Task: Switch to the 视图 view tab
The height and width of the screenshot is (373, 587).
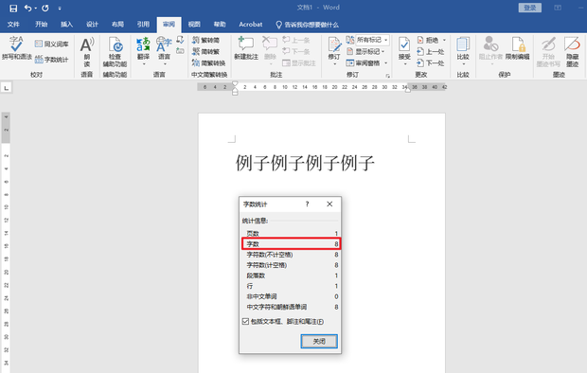Action: click(x=194, y=25)
